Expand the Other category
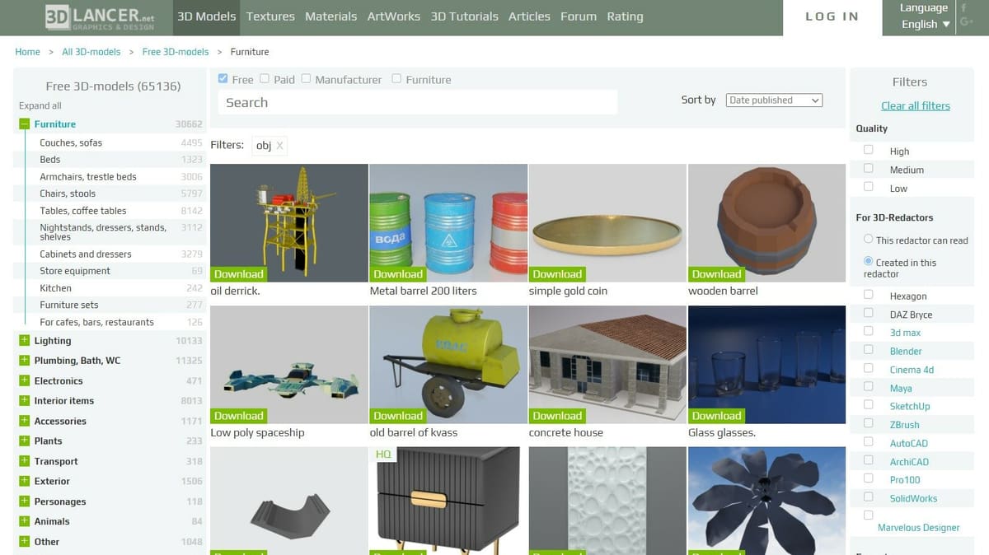The image size is (989, 555). tap(25, 542)
